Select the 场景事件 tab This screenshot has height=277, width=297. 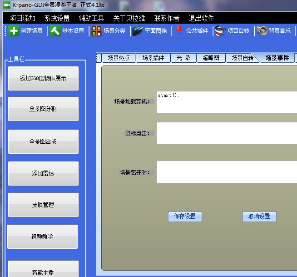click(x=277, y=58)
